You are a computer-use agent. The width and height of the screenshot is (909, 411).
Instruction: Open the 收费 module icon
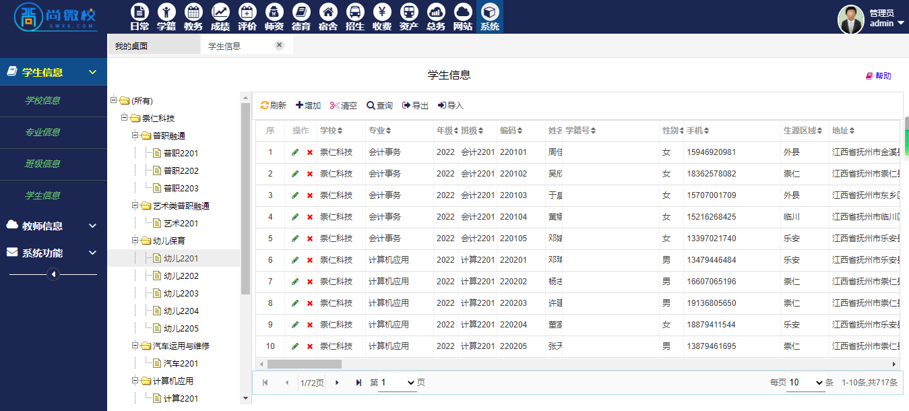(x=382, y=17)
